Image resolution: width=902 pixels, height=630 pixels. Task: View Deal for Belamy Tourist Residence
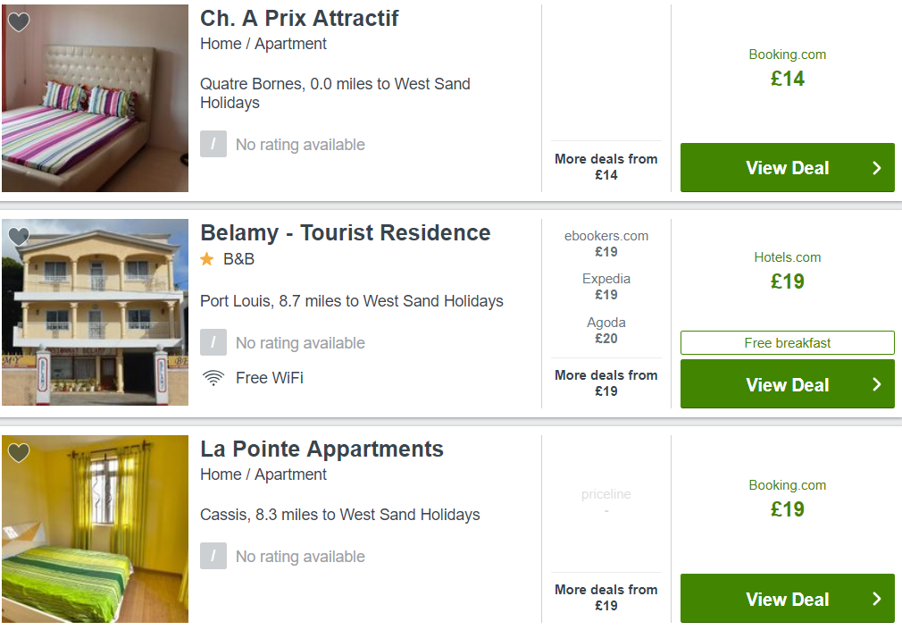pos(788,384)
